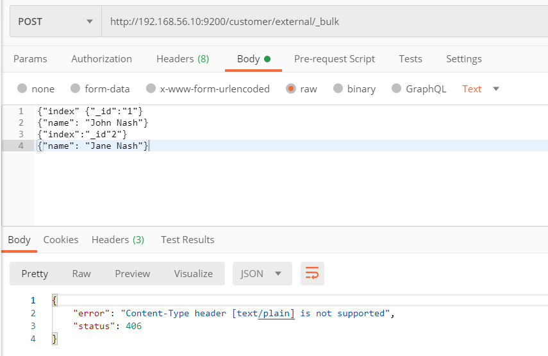Open the JSON response format dropdown
The height and width of the screenshot is (356, 548).
pos(262,273)
